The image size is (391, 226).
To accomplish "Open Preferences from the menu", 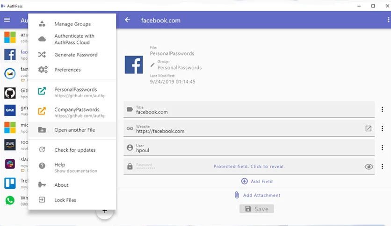I will tap(72, 70).
